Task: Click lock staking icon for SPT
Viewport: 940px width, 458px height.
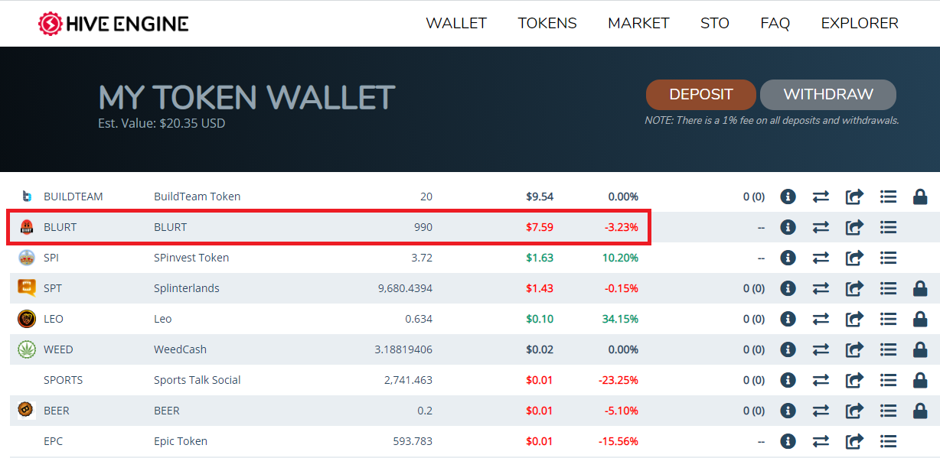Action: (x=921, y=288)
